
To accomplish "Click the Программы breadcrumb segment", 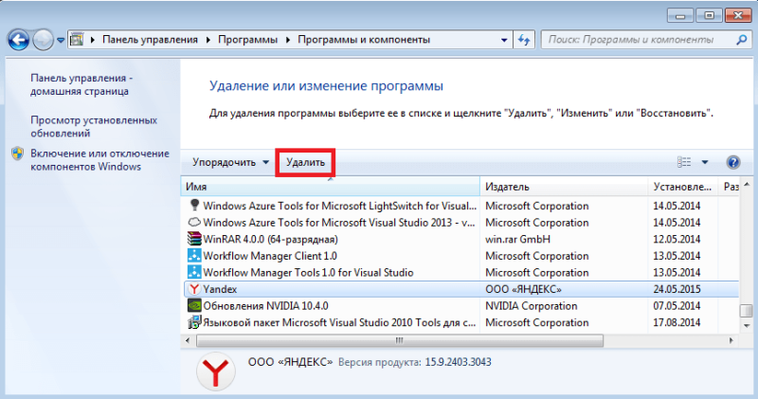I will (x=247, y=40).
